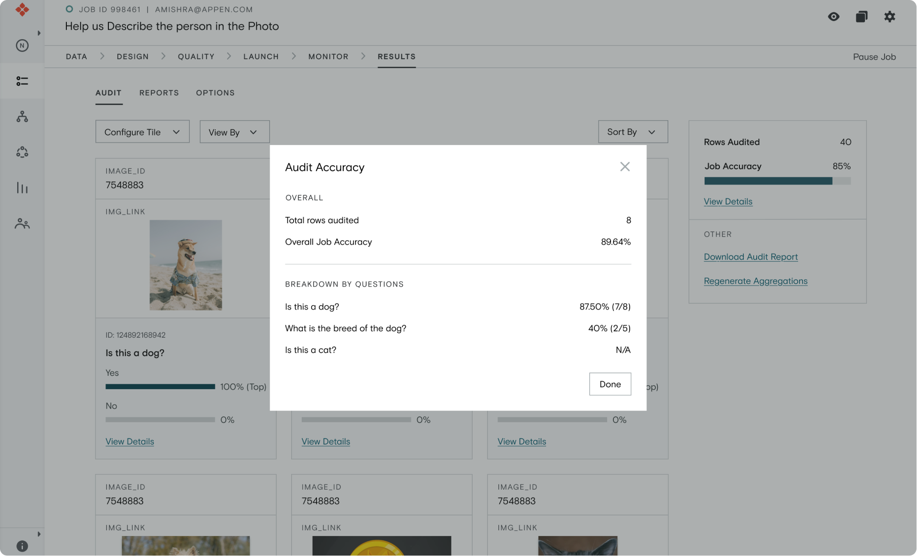The height and width of the screenshot is (556, 917).
Task: Go to the DESIGN step
Action: tap(133, 56)
